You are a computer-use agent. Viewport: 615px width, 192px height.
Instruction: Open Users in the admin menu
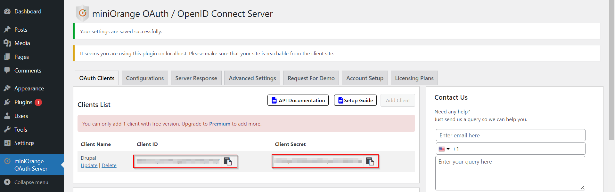(21, 116)
